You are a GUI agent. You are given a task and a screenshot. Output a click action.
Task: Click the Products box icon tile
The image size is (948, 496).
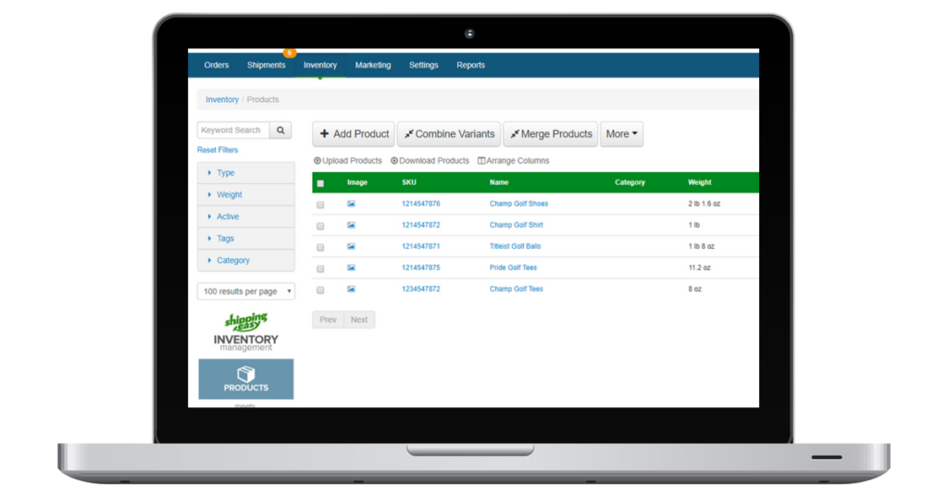coord(246,378)
